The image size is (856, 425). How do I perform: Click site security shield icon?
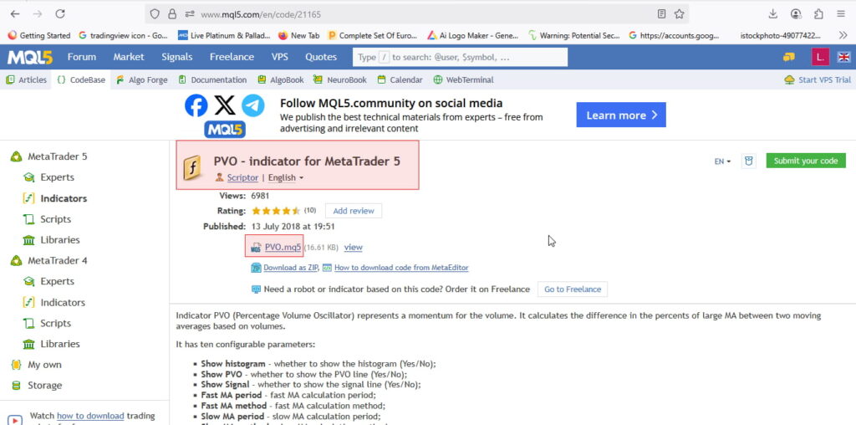155,13
